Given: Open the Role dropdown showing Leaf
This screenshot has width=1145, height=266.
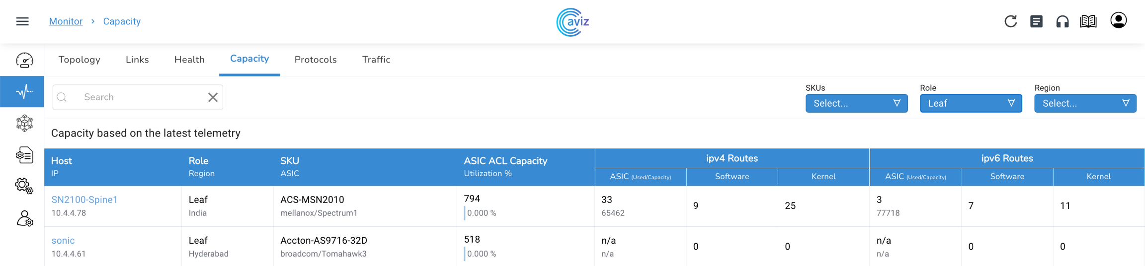Looking at the screenshot, I should (x=970, y=103).
